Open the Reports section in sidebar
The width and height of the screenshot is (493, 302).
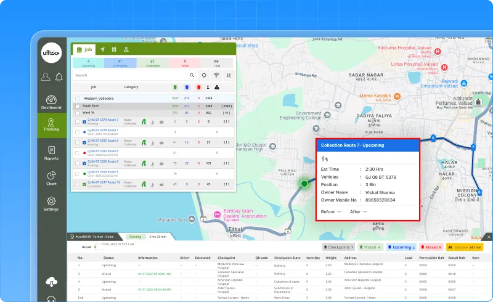click(x=52, y=152)
